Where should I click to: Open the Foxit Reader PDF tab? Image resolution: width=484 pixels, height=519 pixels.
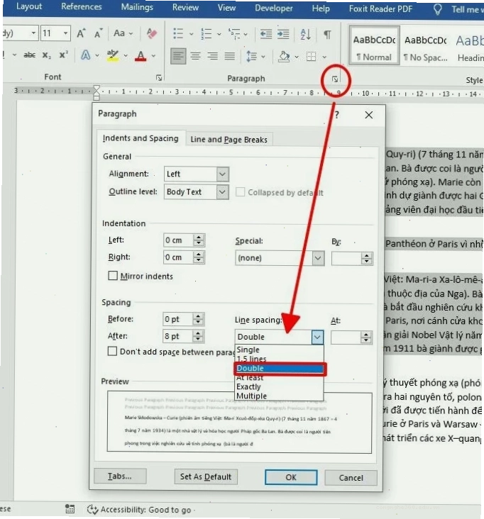[380, 9]
